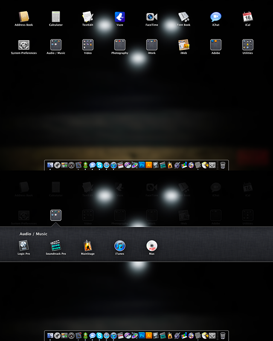The image size is (273, 341).
Task: Expand the Utilities folder in the undimmed grid
Action: [248, 45]
